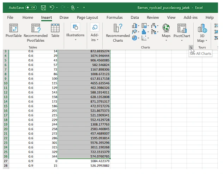Click the Save icon in title bar
This screenshot has height=174, width=224.
[43, 7]
